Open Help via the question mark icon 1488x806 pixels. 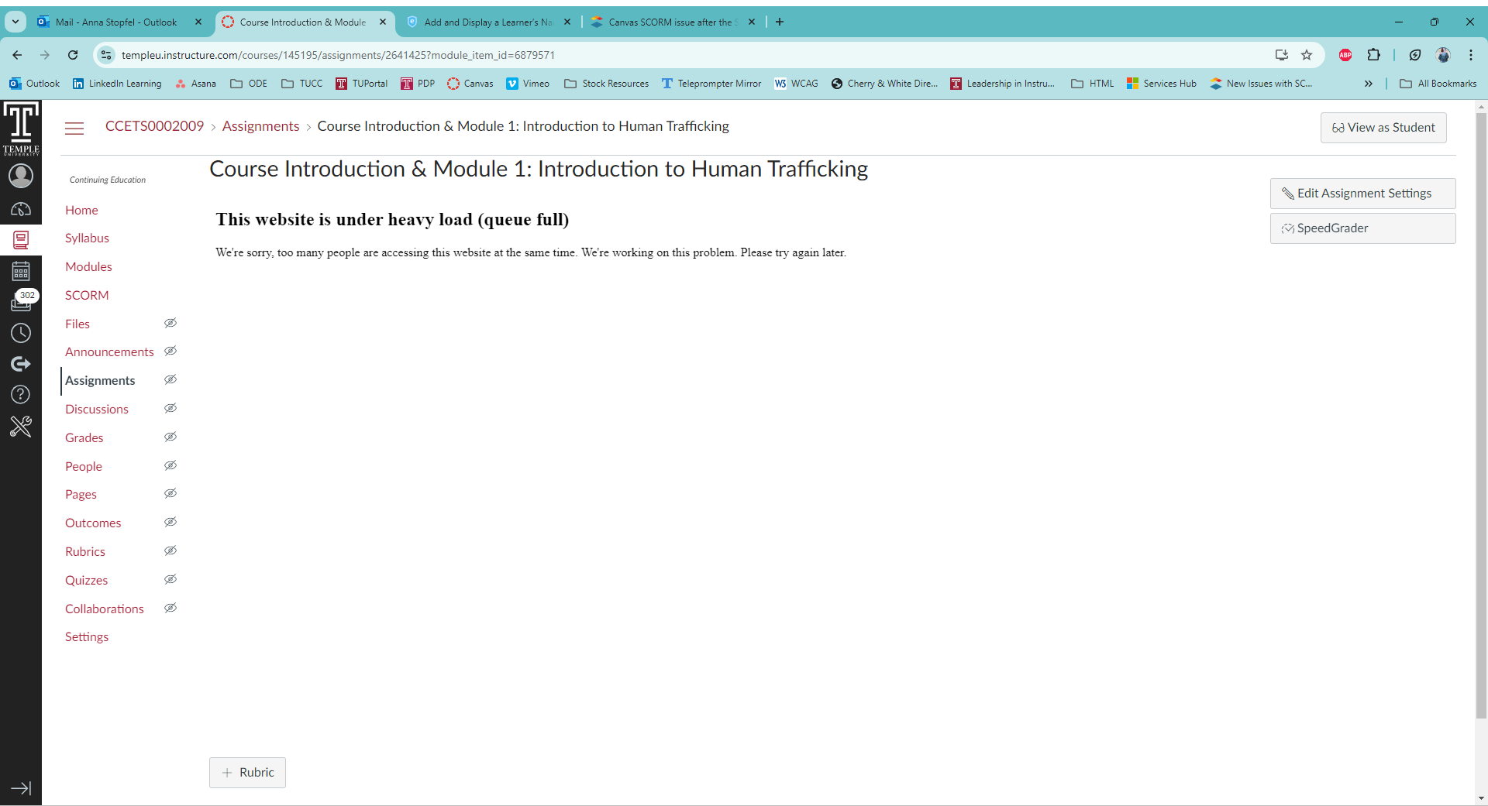(21, 395)
